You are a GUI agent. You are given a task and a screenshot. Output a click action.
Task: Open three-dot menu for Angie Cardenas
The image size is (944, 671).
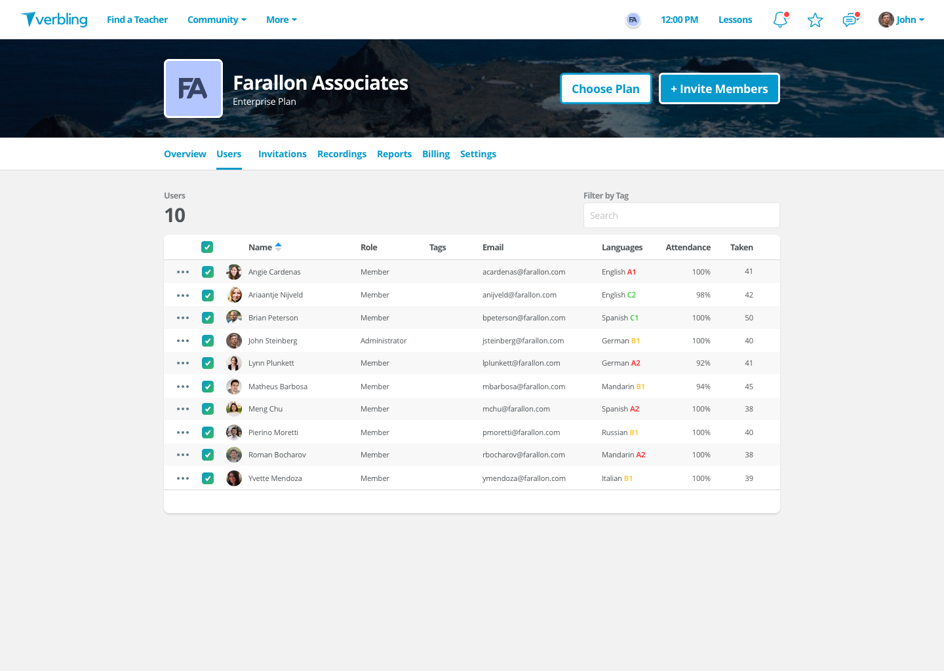183,272
